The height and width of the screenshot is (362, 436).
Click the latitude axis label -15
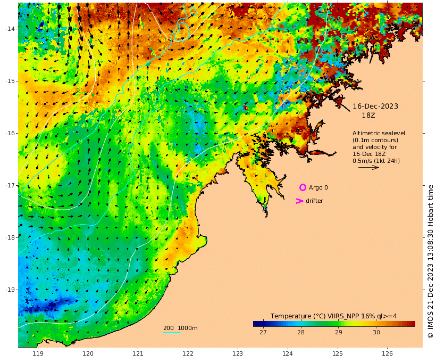pyautogui.click(x=11, y=81)
